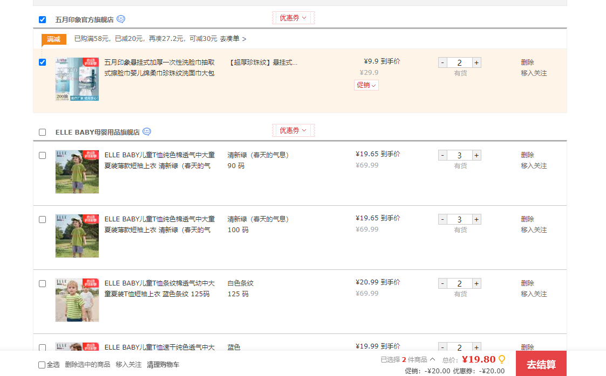This screenshot has height=376, width=606.
Task: Open the 促销 dropdown under ¥9.9 price
Action: click(366, 85)
